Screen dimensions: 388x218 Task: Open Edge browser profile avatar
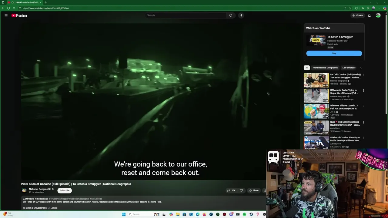tap(373, 8)
